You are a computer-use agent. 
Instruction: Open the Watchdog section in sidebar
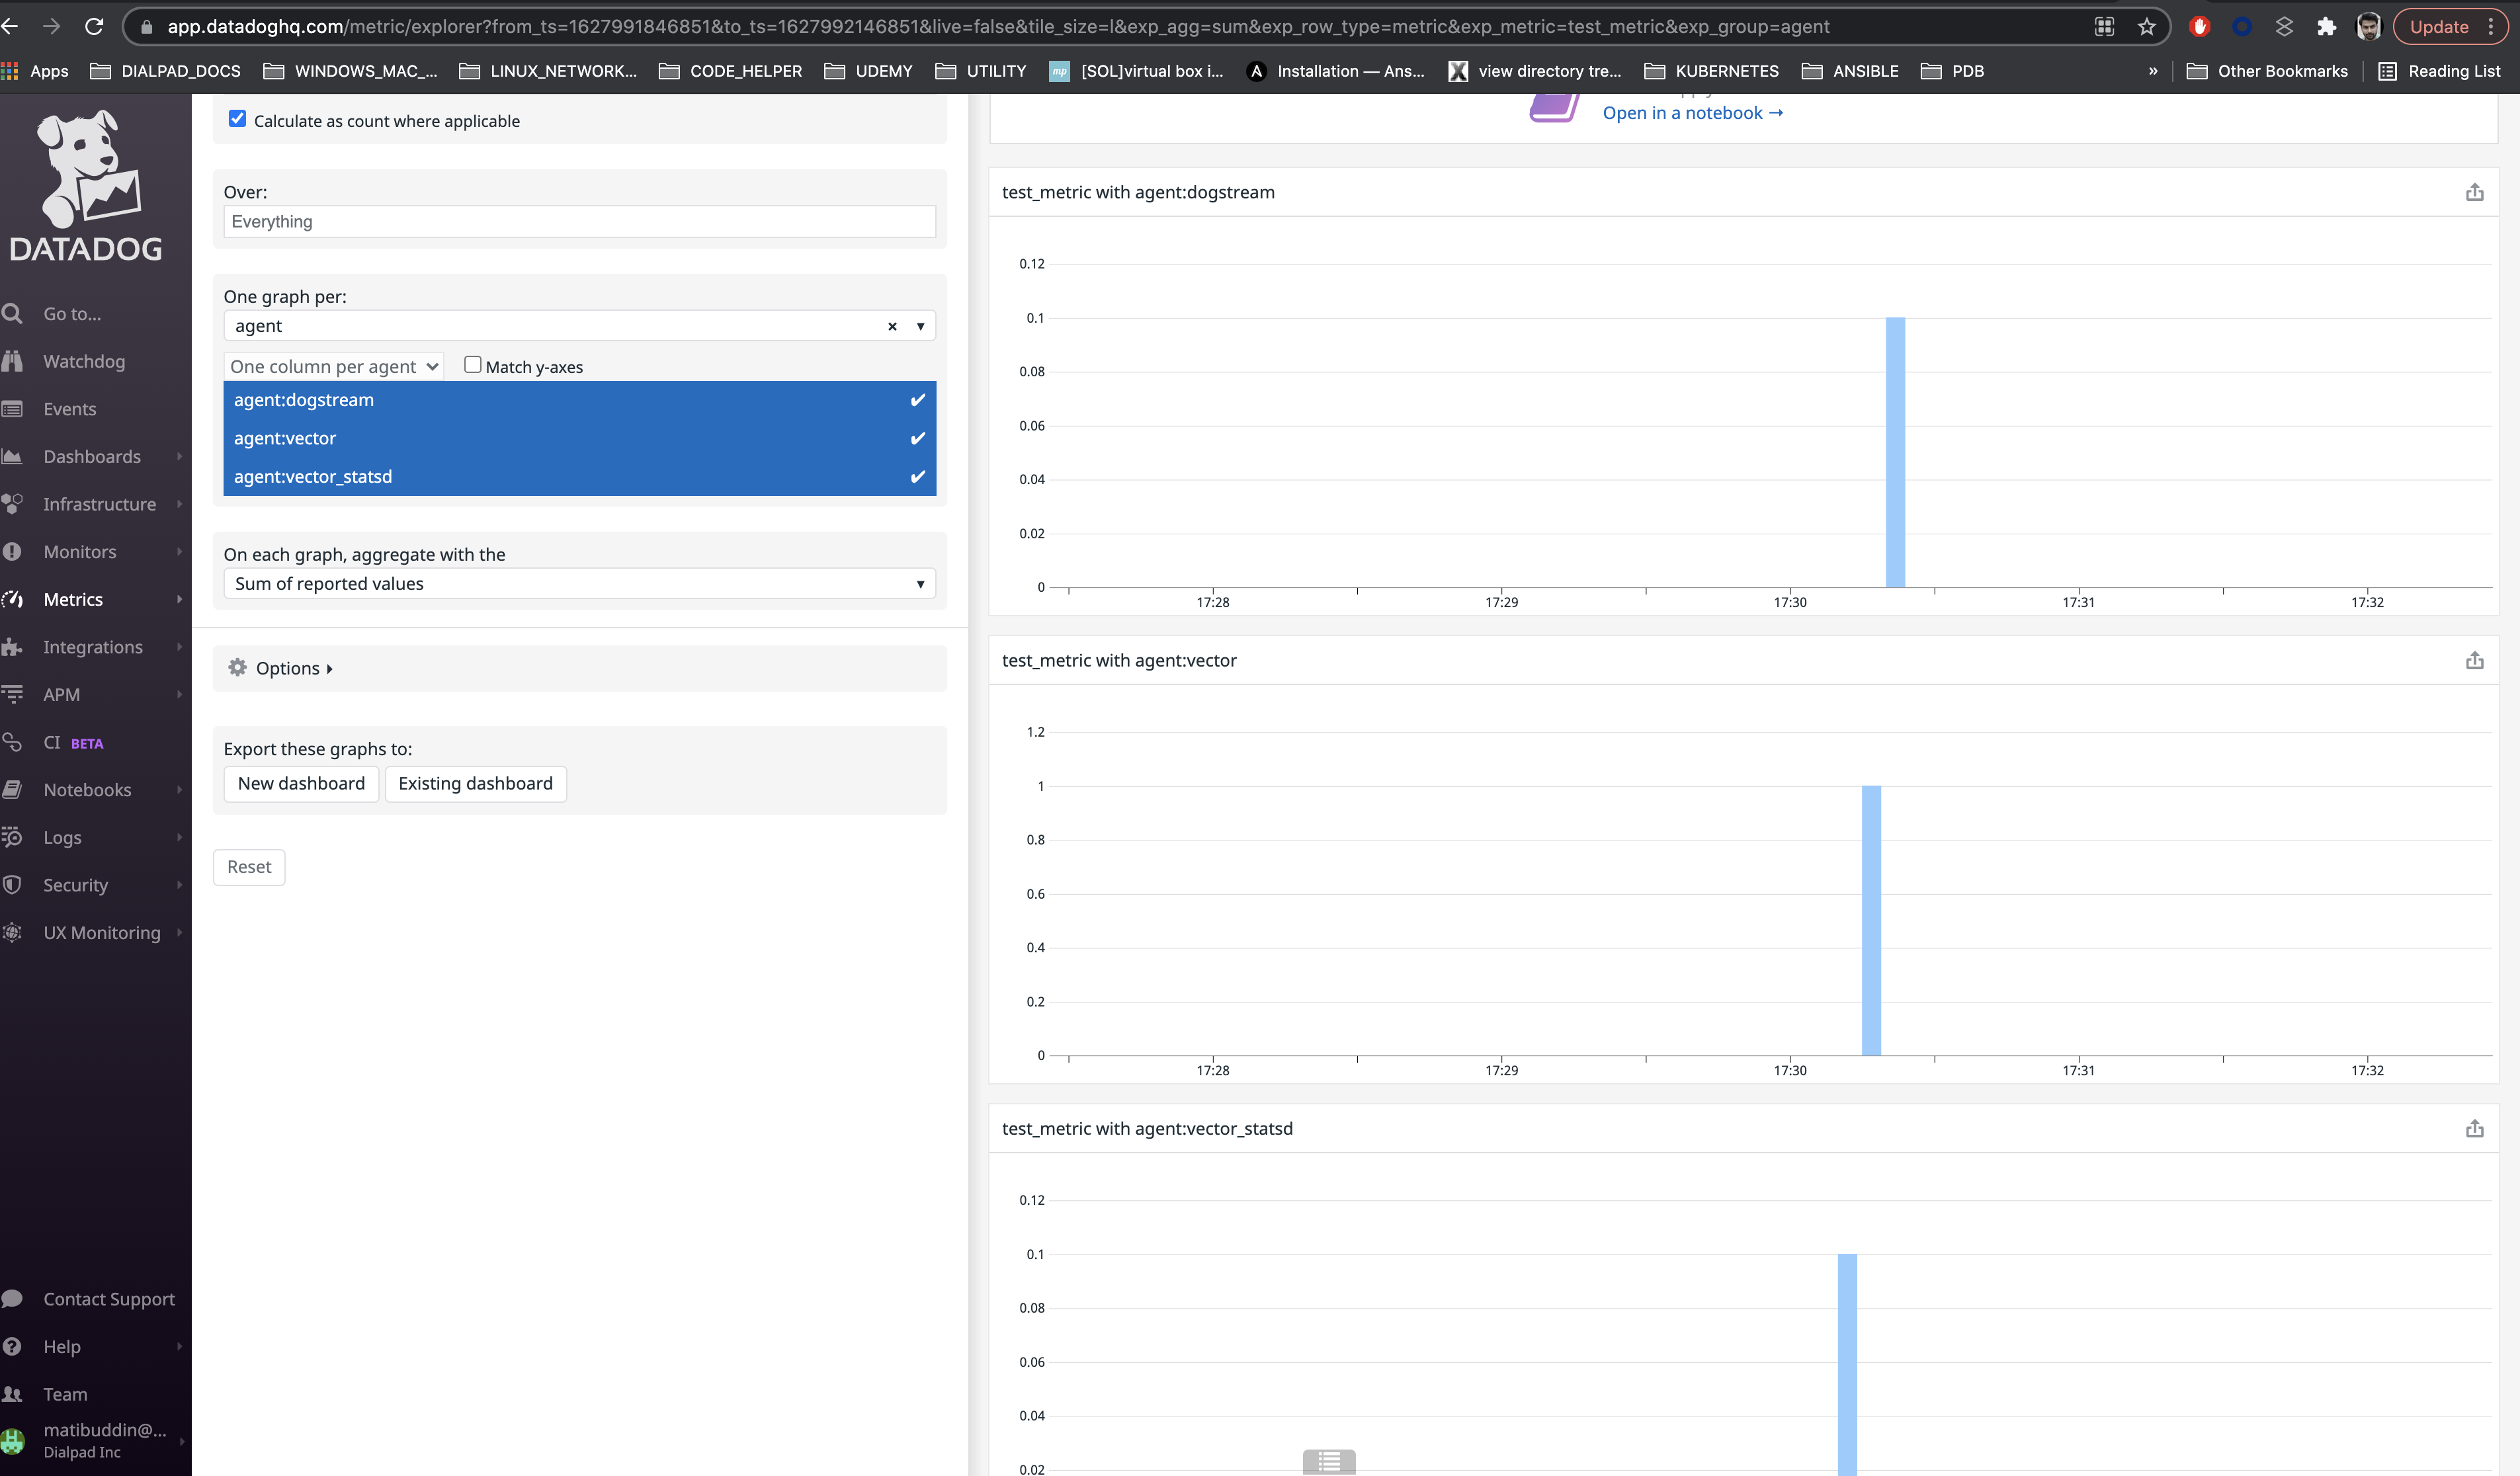pyautogui.click(x=84, y=361)
